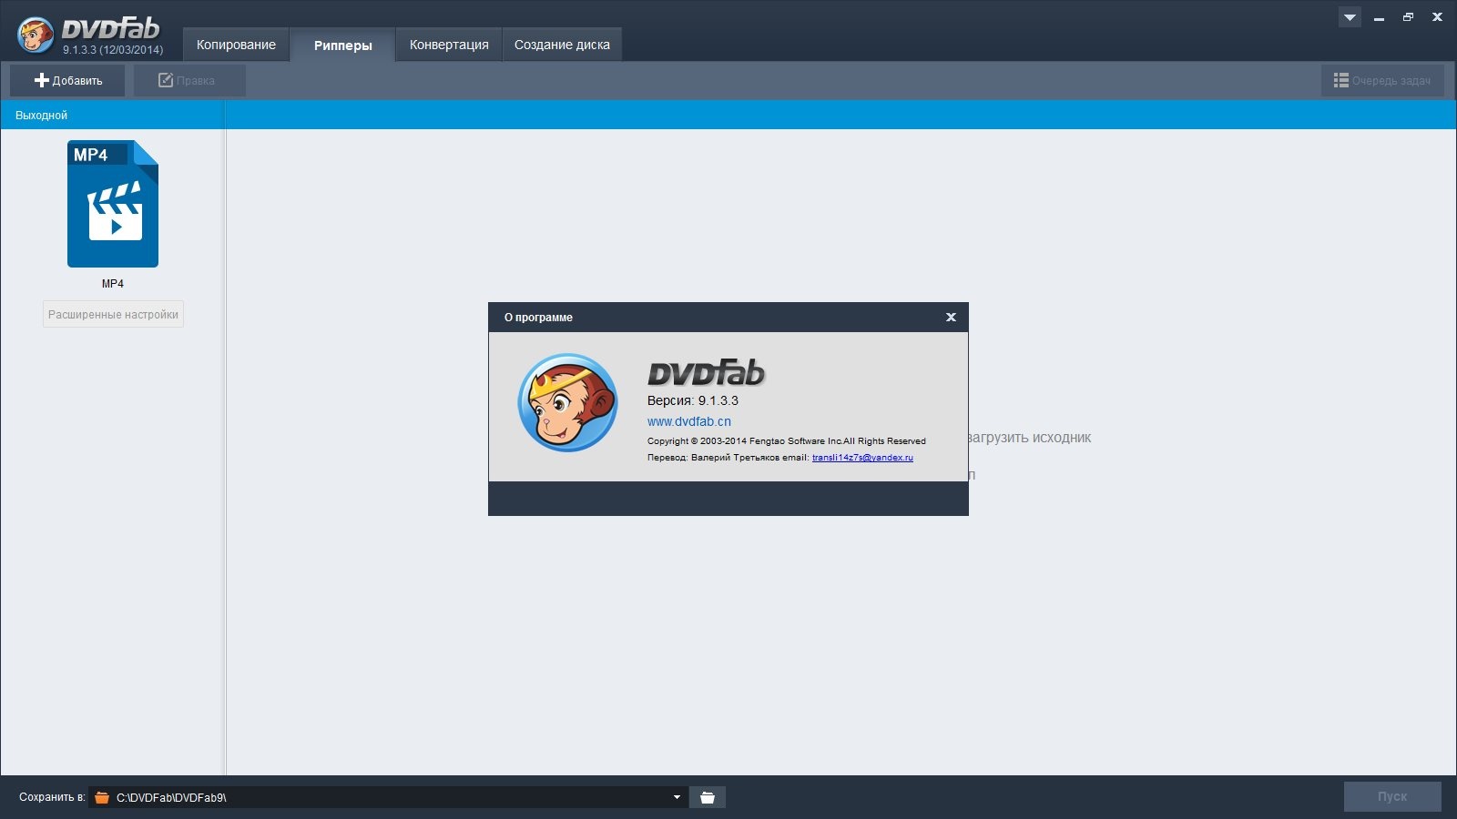Viewport: 1457px width, 819px height.
Task: Click the monkey mascot in About dialog
Action: [567, 403]
